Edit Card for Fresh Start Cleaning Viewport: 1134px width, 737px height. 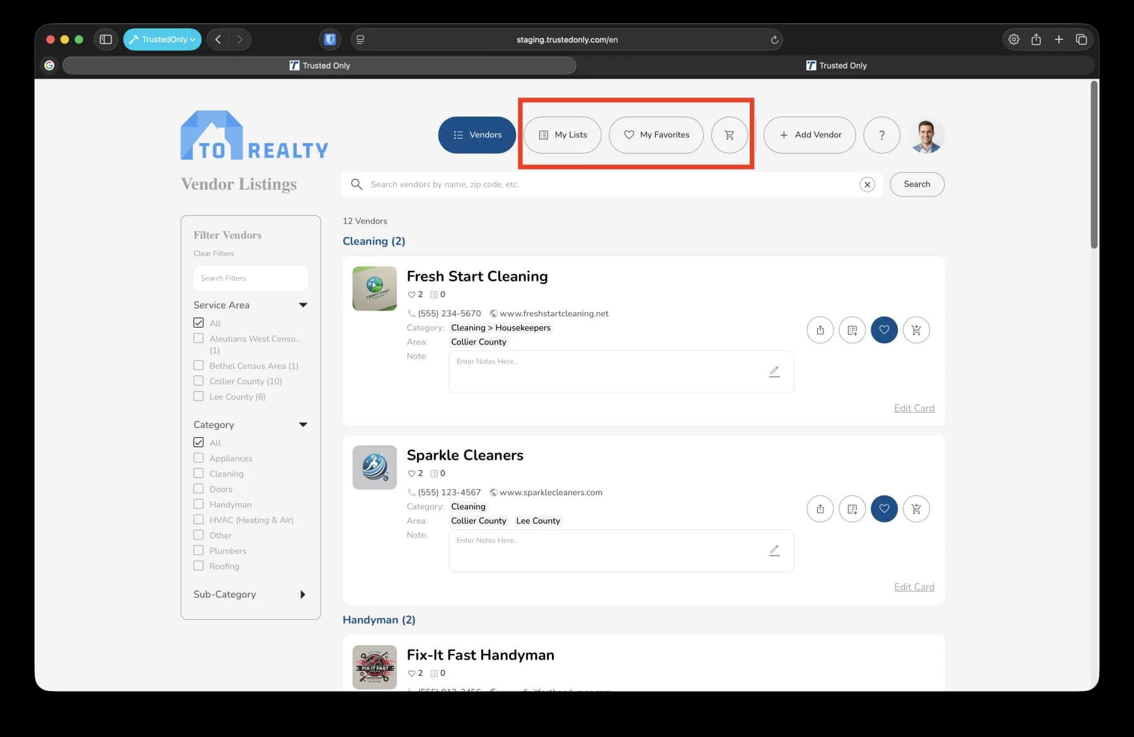coord(914,408)
